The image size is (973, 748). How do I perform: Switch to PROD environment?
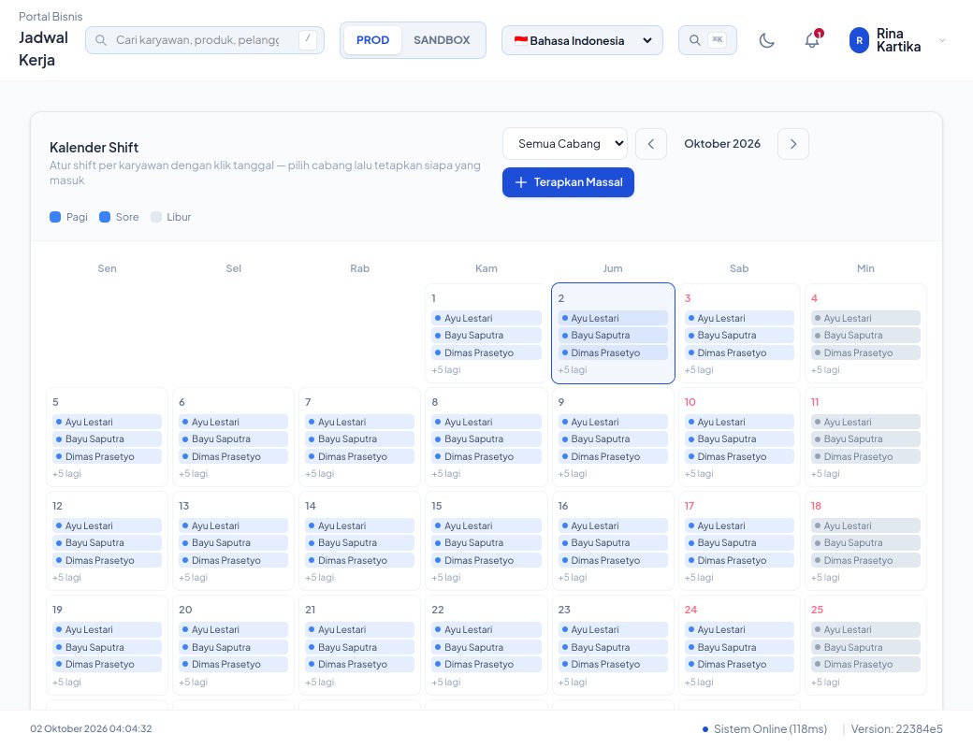(x=372, y=40)
